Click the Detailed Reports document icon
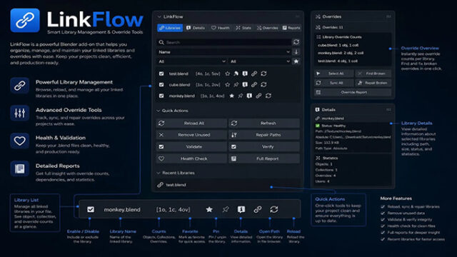457x257 pixels. click(19, 168)
